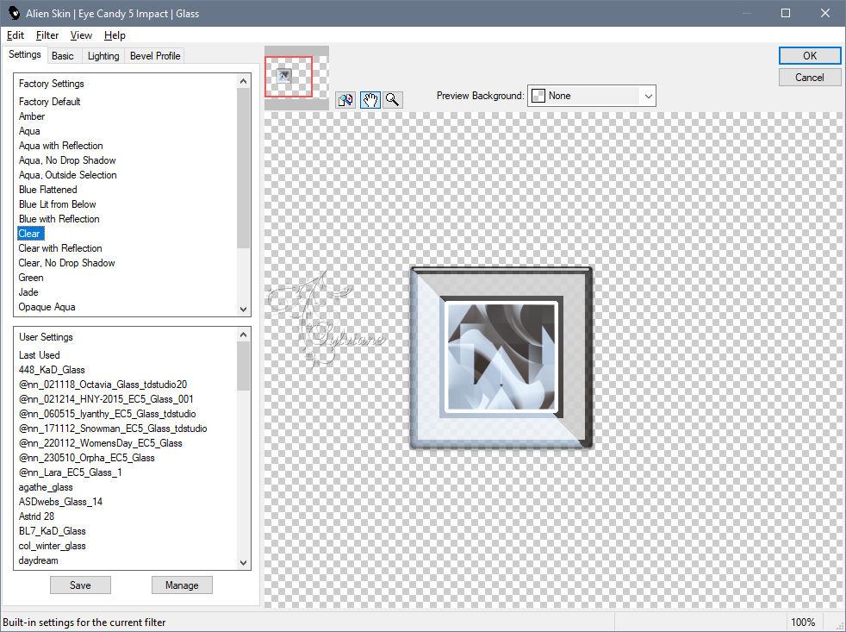Pick the Astrid 28 user setting
Image resolution: width=846 pixels, height=632 pixels.
36,516
